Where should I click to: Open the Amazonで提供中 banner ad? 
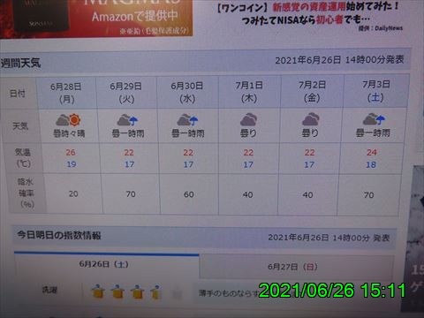point(96,18)
